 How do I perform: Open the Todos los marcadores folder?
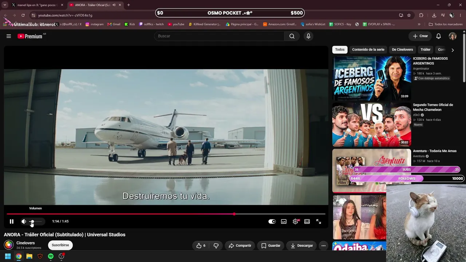[x=446, y=24]
